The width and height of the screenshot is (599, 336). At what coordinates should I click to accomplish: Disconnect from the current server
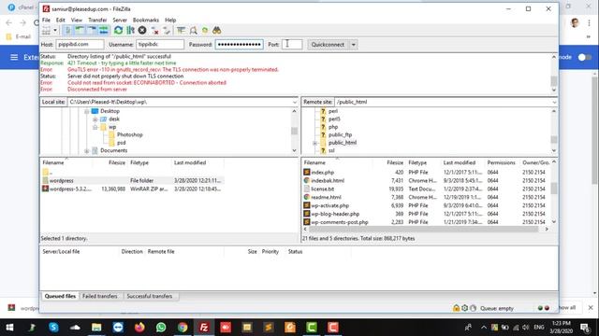coord(154,31)
